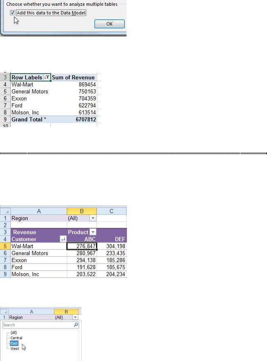Screen dimensions: 267x361
Task: Open the Customer sort dropdown arrow
Action: pyautogui.click(x=63, y=239)
